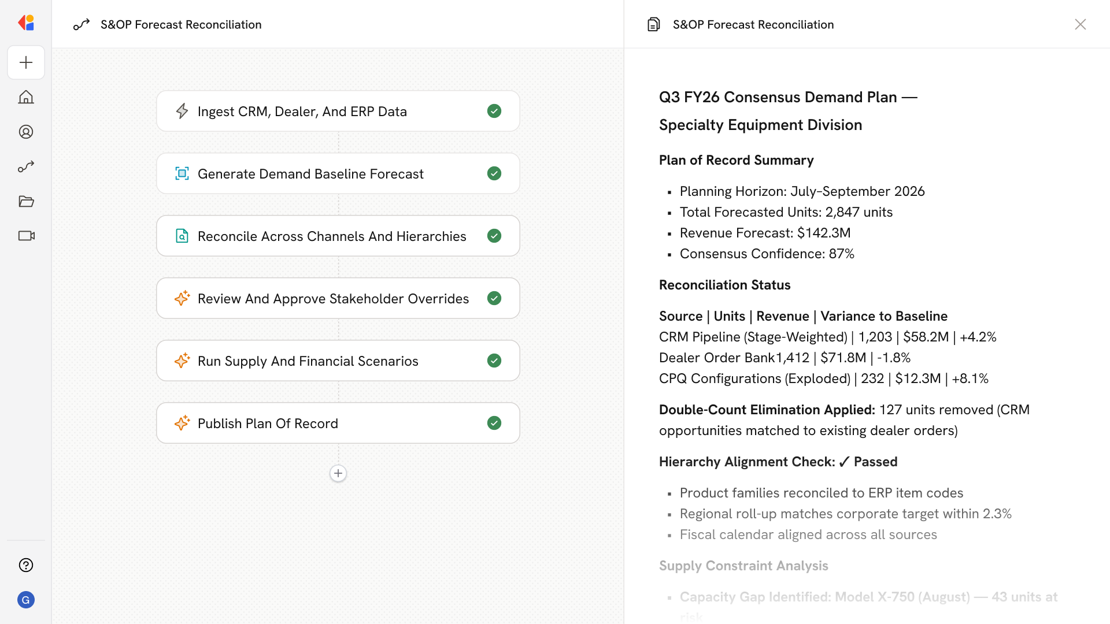Click document icon in right panel header
This screenshot has width=1110, height=624.
653,24
